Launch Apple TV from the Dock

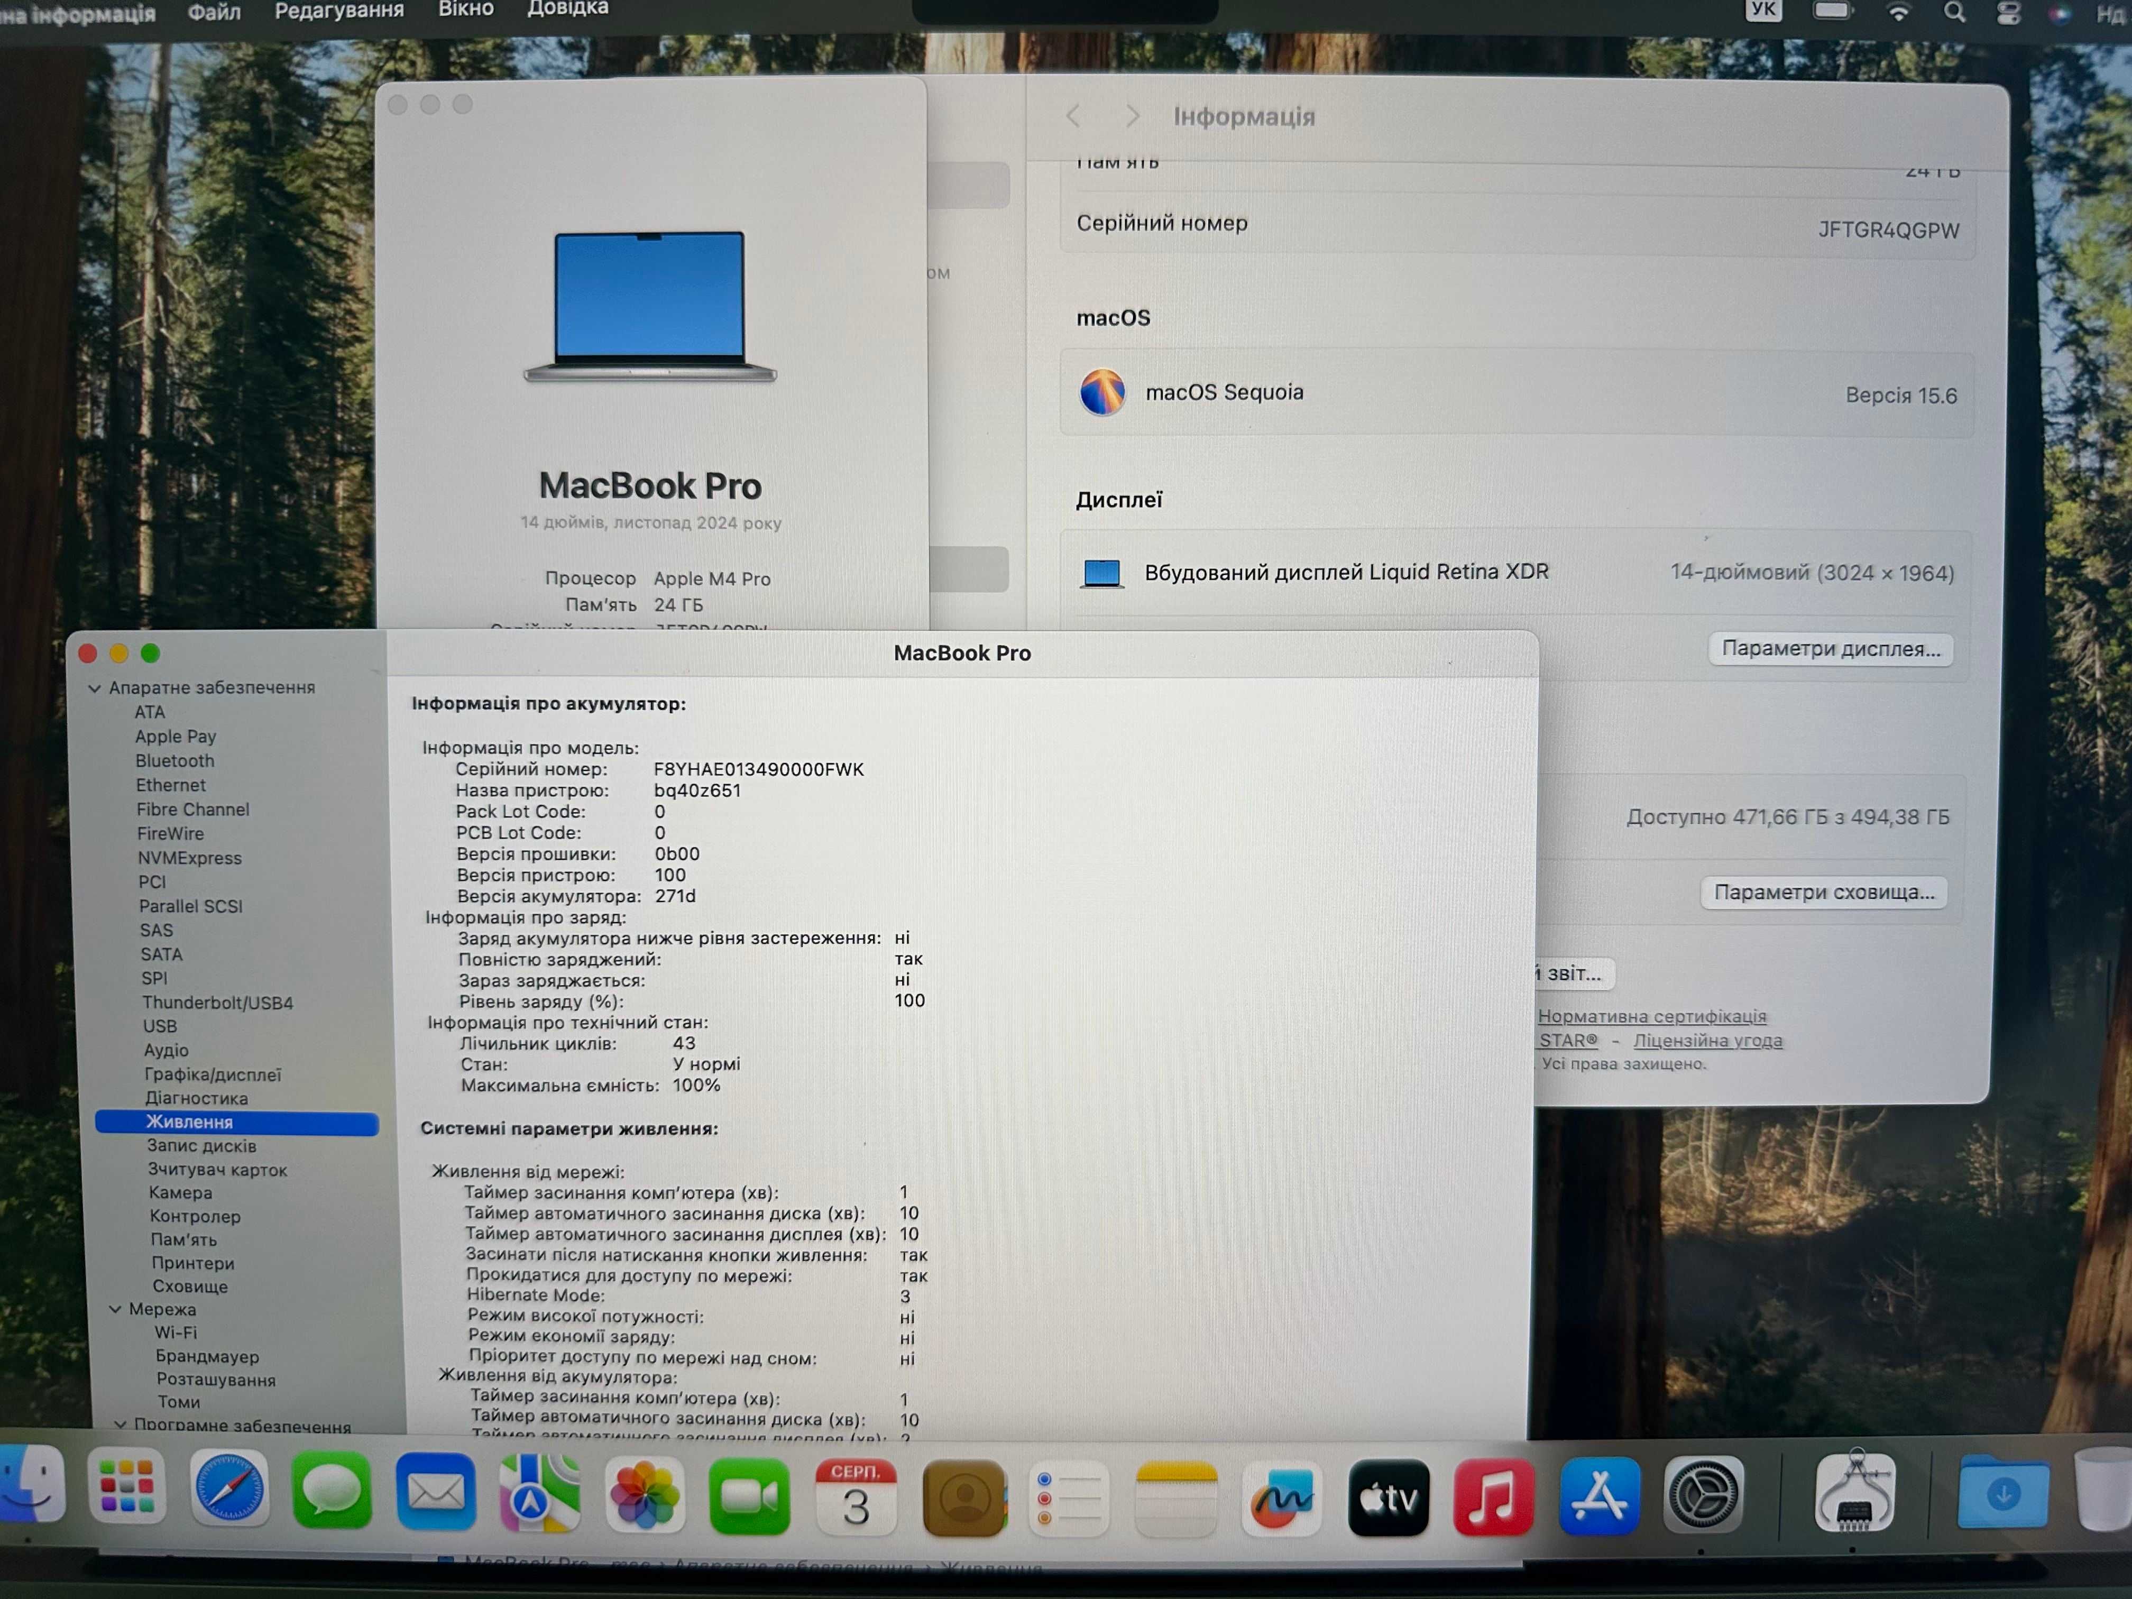(x=1388, y=1498)
